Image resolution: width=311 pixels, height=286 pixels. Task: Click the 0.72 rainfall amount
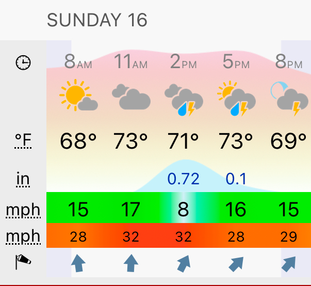(184, 179)
